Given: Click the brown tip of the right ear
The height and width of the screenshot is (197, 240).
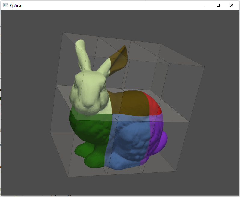Looking at the screenshot, I should [x=119, y=60].
